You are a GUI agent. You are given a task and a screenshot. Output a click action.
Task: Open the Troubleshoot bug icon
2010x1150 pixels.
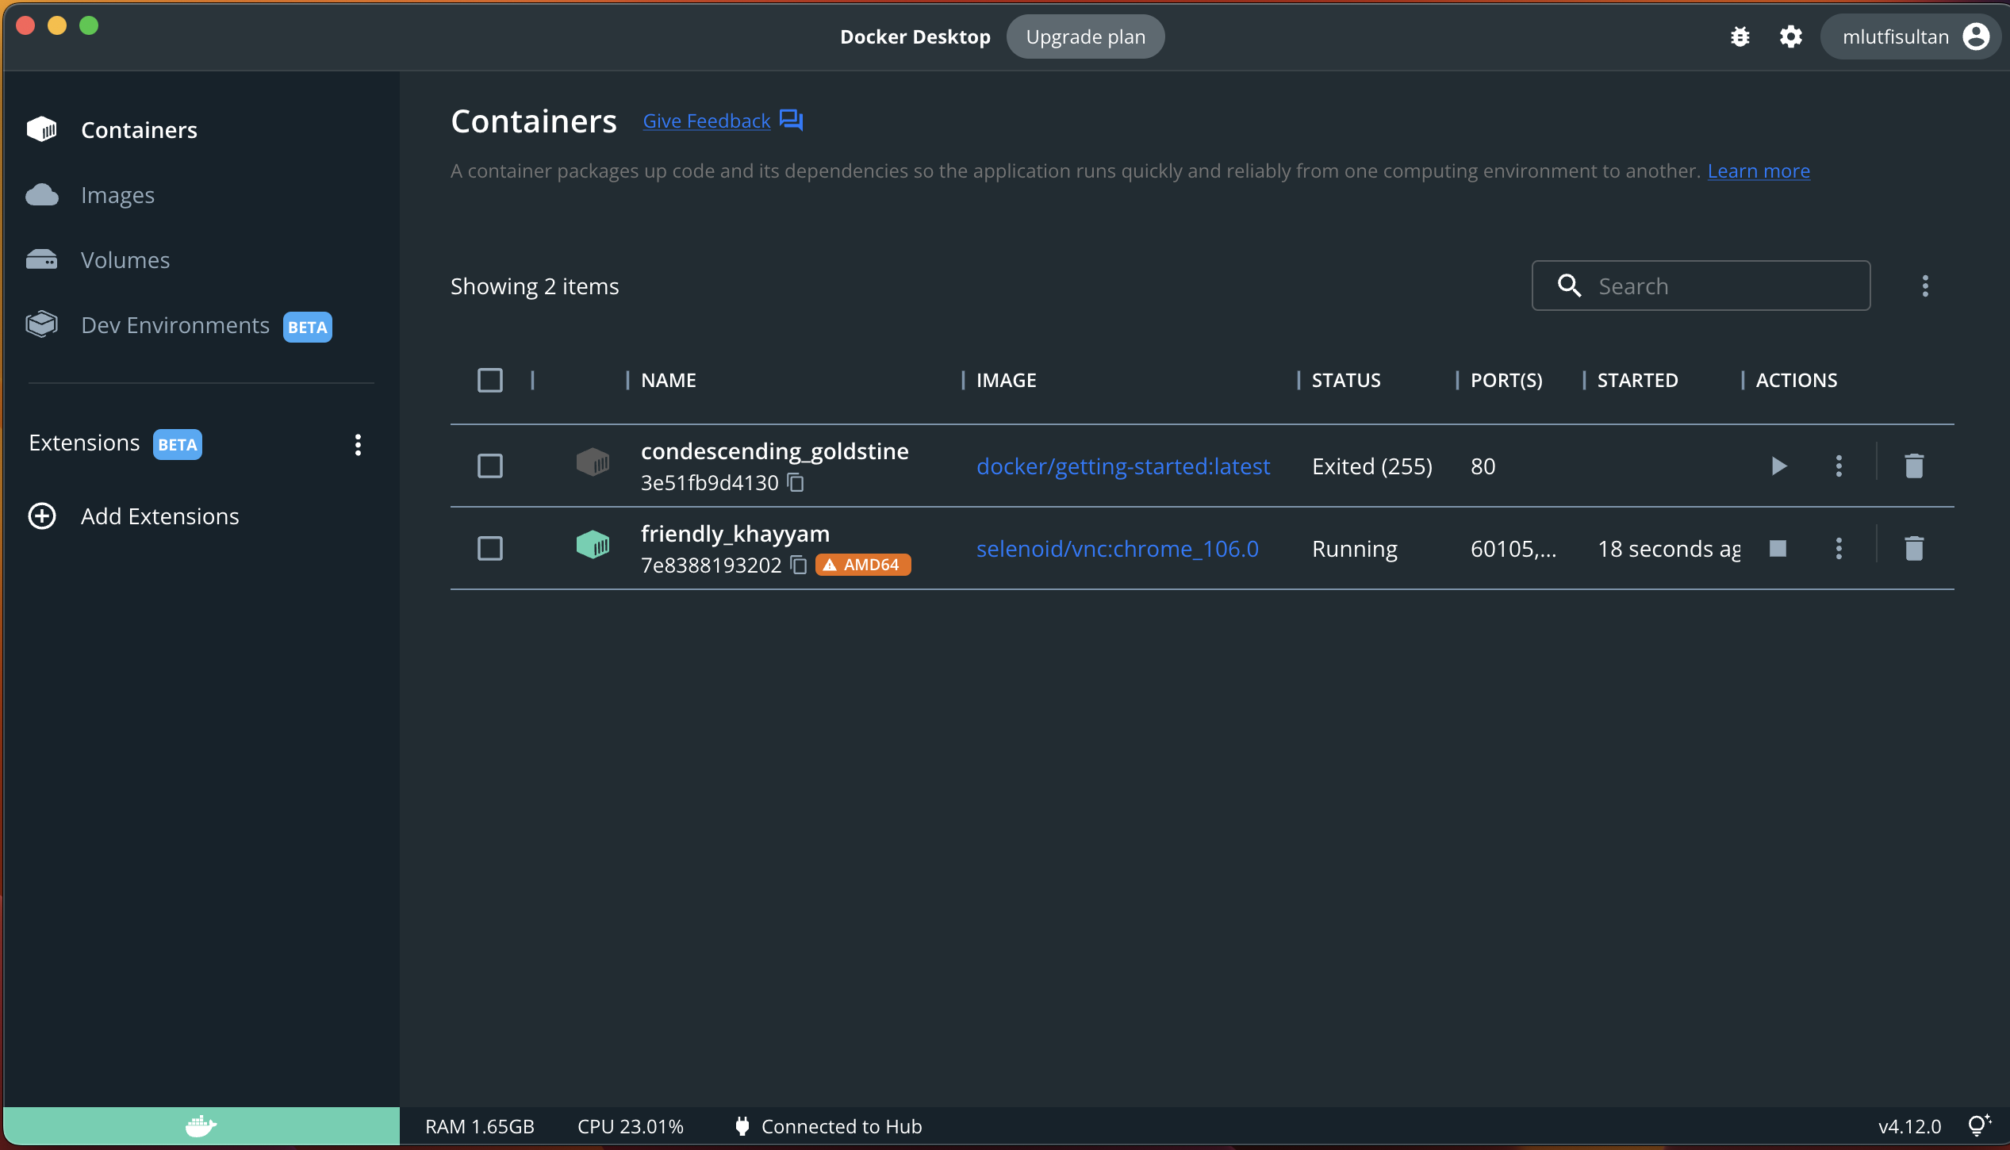[x=1740, y=36]
